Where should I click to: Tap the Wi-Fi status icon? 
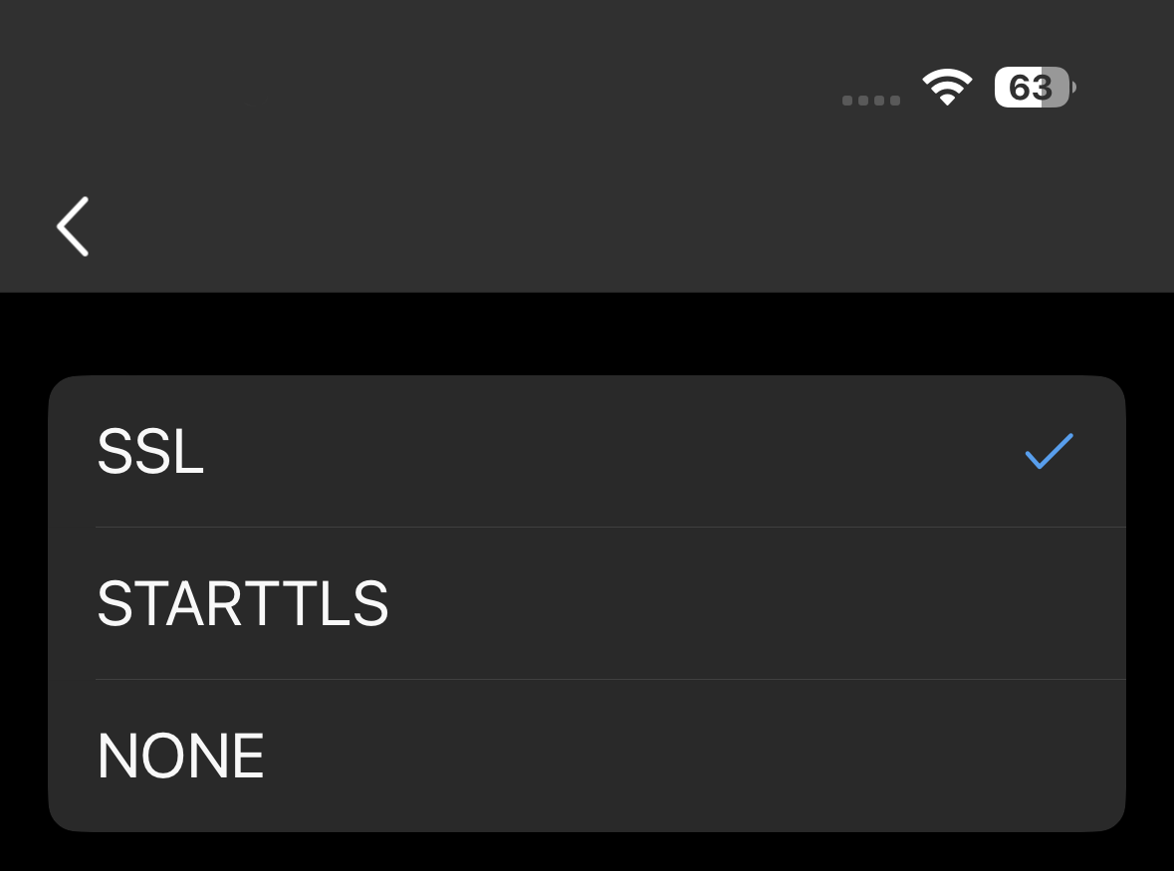tap(947, 87)
